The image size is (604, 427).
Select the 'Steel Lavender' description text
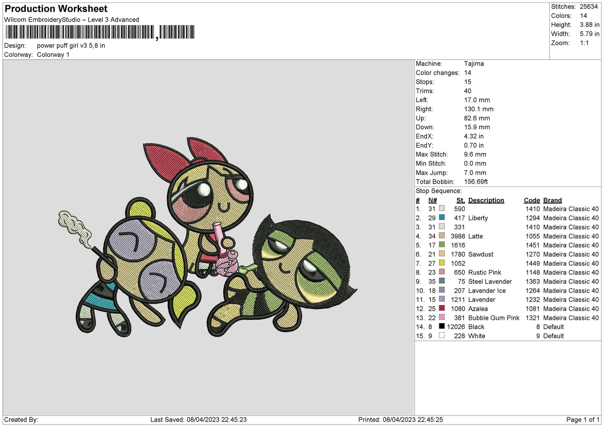point(490,281)
